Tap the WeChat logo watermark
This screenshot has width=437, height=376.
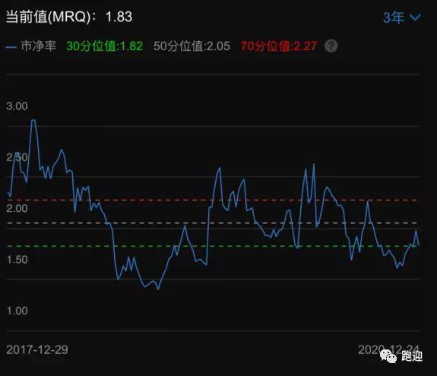(x=388, y=356)
